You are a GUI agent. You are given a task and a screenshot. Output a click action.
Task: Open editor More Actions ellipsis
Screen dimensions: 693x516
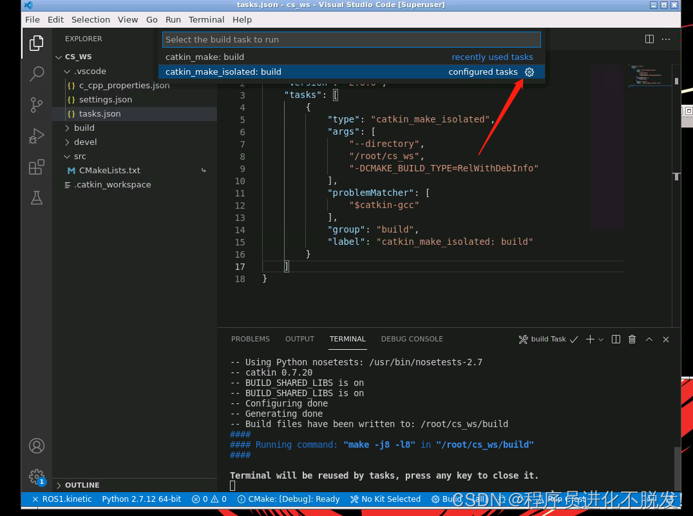[665, 39]
